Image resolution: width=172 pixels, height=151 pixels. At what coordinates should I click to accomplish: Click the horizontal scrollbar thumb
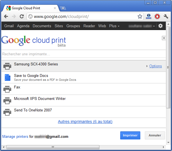[53, 147]
